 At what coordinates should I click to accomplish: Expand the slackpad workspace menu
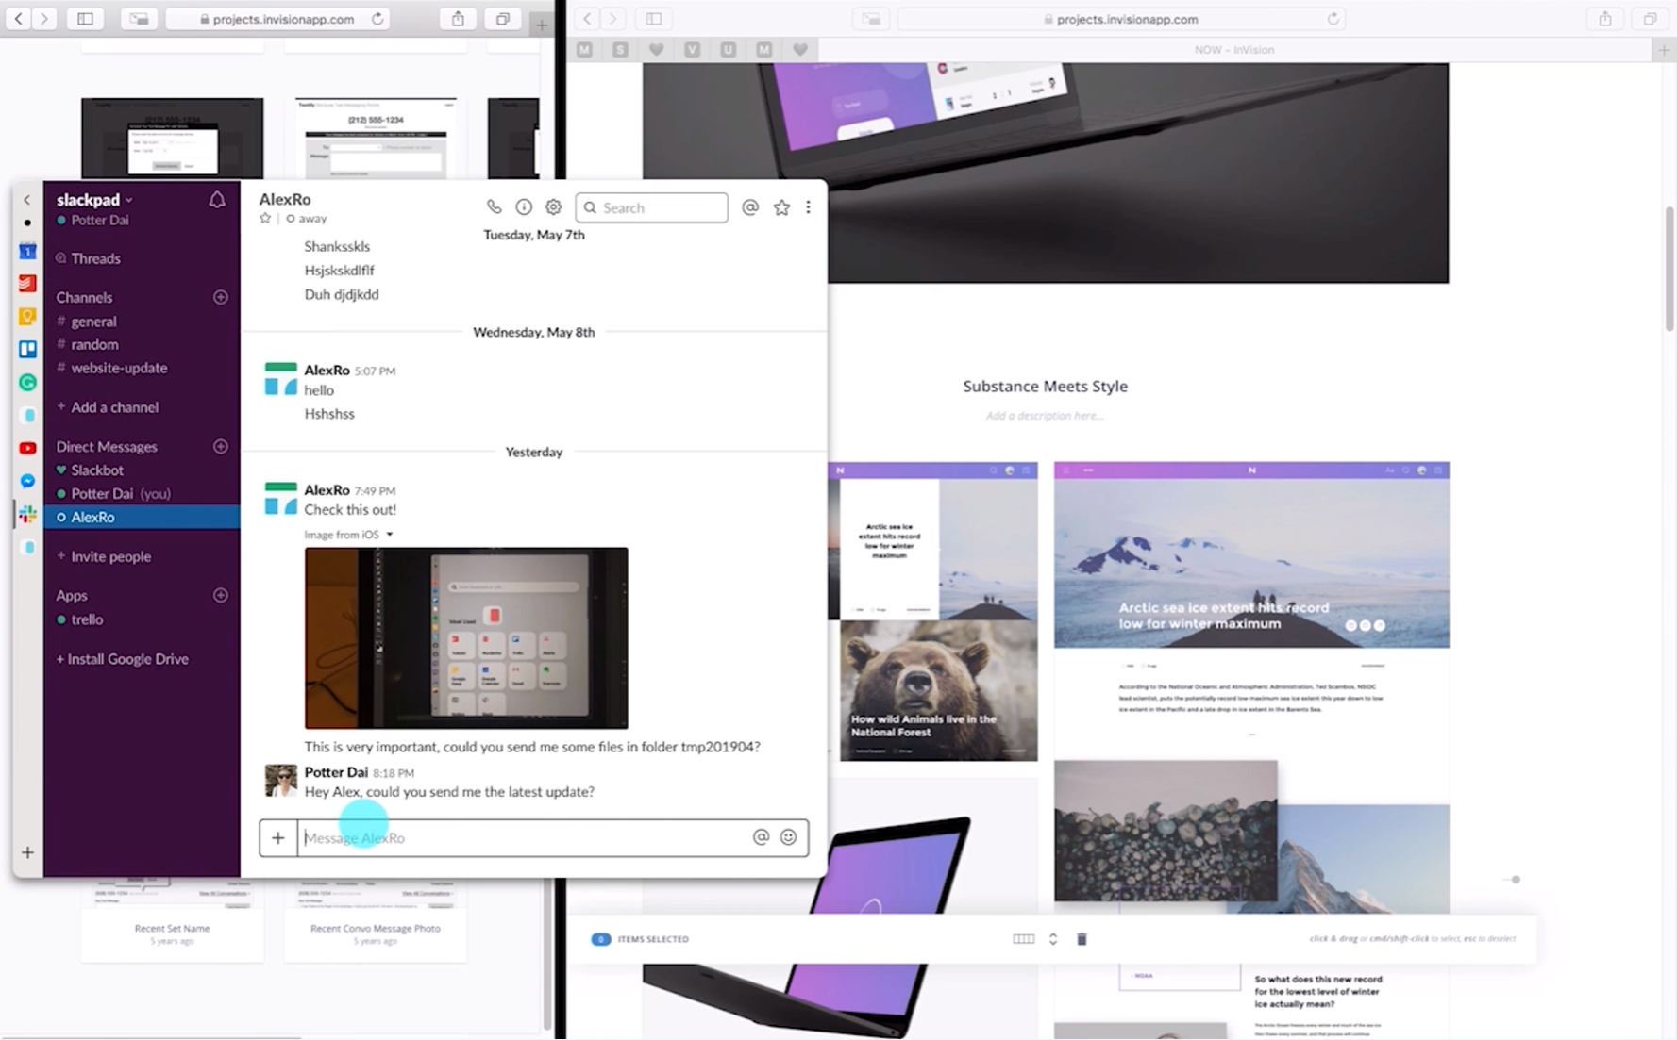[94, 200]
